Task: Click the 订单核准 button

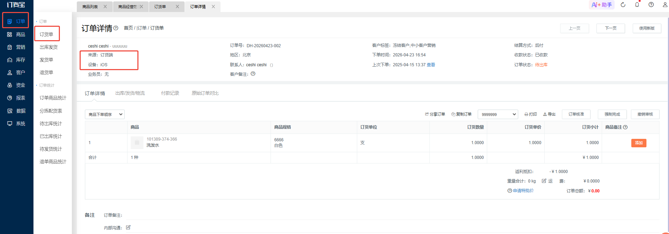Action: [576, 114]
